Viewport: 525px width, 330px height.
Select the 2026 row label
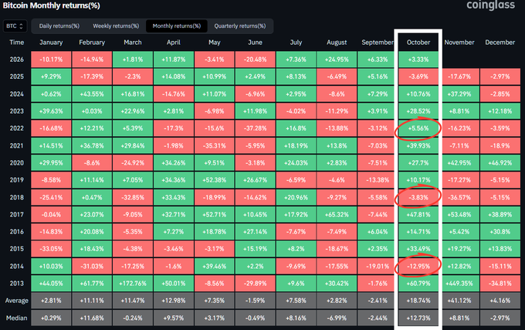(17, 60)
